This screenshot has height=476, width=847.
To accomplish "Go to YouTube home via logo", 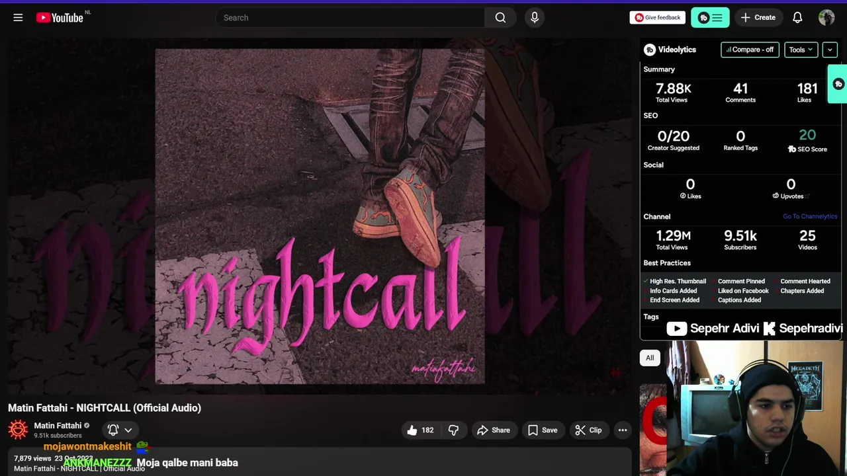I will pos(60,18).
